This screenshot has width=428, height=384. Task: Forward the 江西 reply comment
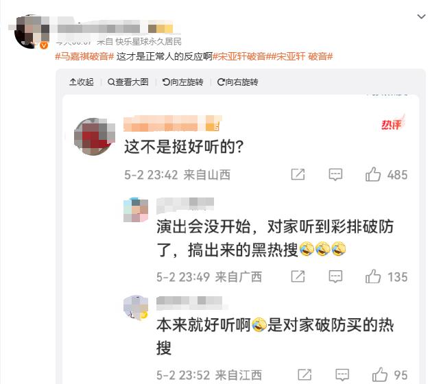(x=305, y=374)
